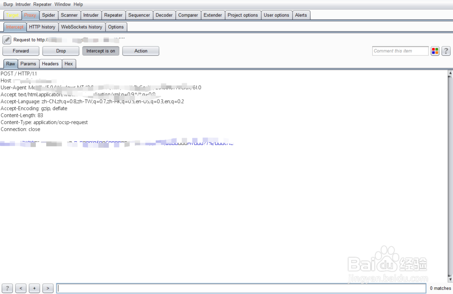Image resolution: width=453 pixels, height=294 pixels.
Task: Go to next search match button
Action: 48,288
